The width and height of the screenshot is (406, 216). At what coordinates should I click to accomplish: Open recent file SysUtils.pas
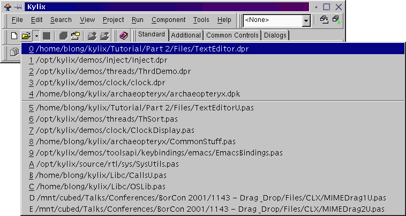[107, 164]
